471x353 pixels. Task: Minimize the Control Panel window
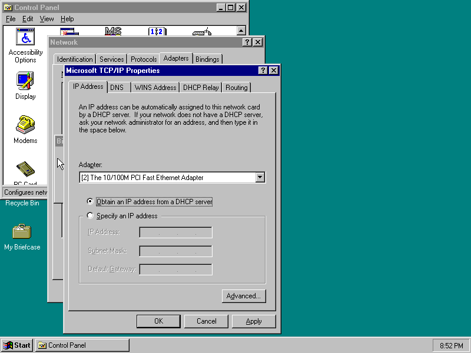221,8
